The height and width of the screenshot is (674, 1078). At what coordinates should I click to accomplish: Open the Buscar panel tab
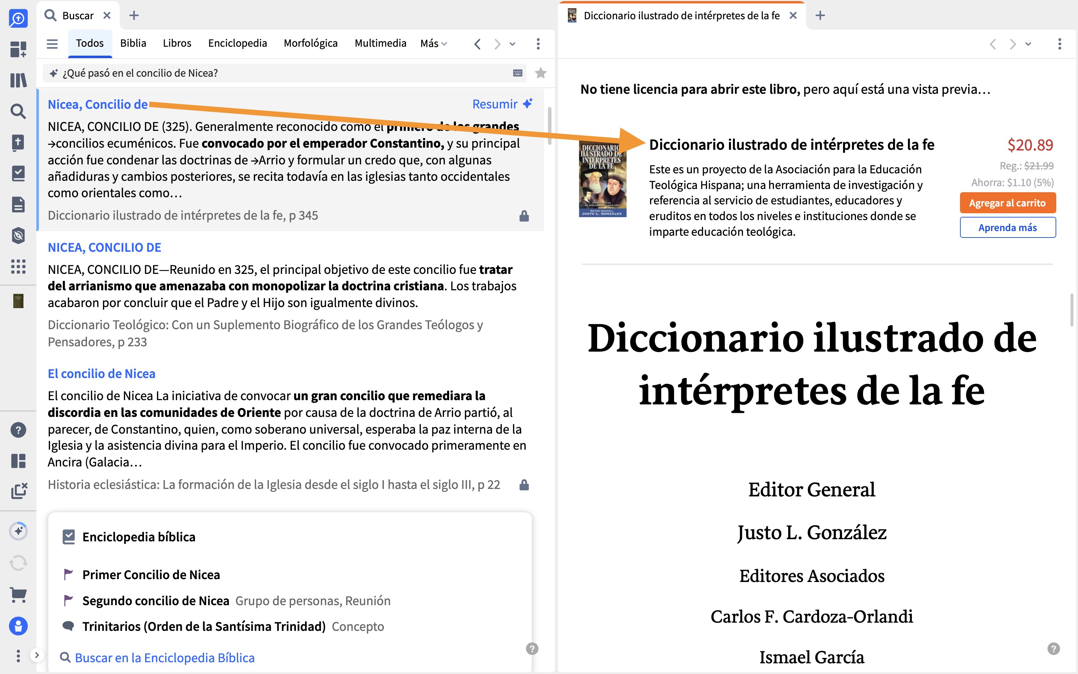(x=78, y=16)
